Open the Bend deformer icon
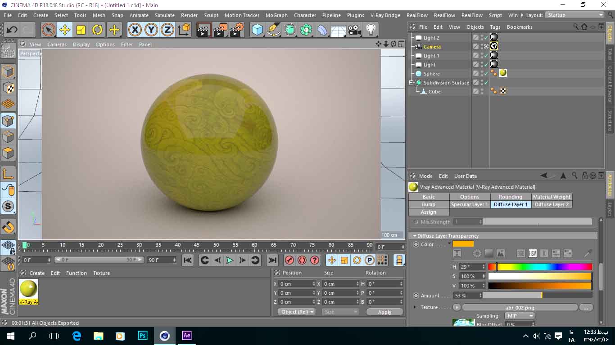 point(322,30)
